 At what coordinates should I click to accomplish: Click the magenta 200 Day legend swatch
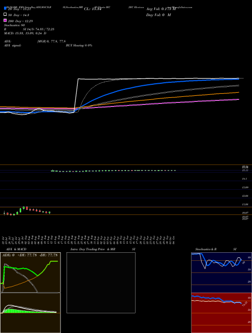point(6,20)
